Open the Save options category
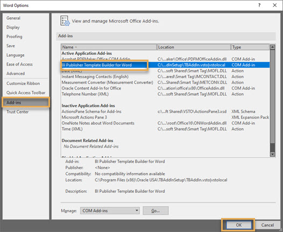Screen dimensions: 283x232 pyautogui.click(x=11, y=46)
